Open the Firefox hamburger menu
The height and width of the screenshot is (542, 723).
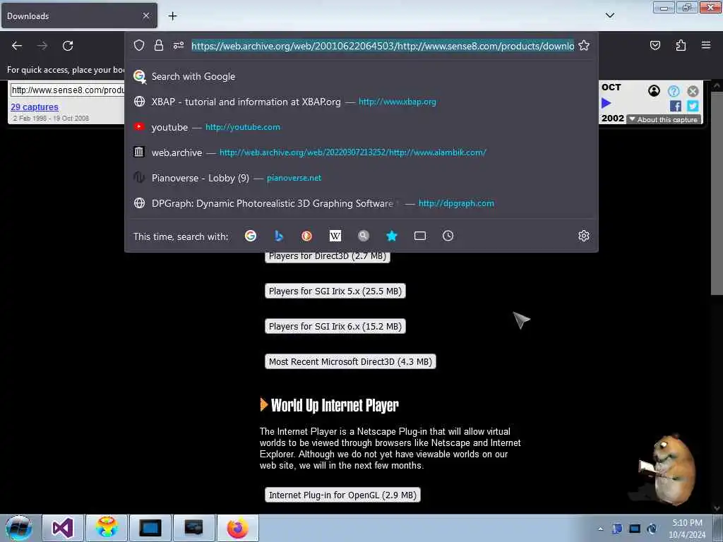tap(705, 45)
